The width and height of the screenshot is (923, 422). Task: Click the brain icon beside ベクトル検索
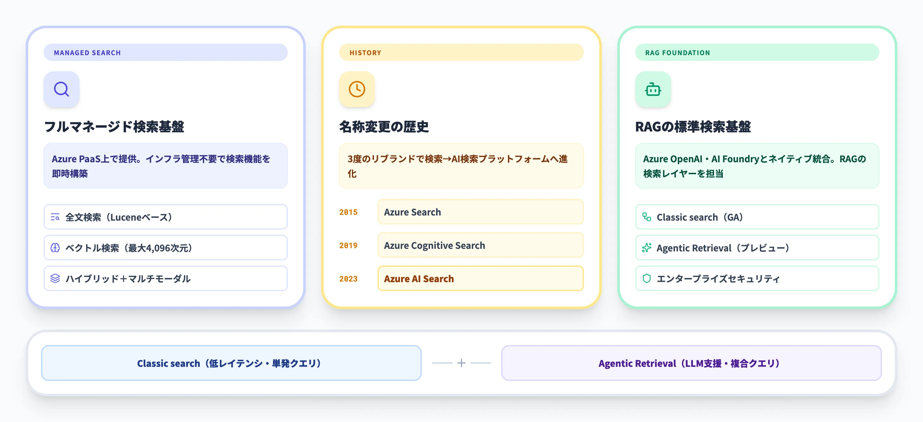click(55, 247)
